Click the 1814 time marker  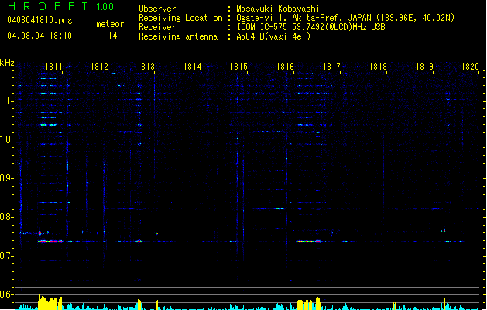coord(193,67)
